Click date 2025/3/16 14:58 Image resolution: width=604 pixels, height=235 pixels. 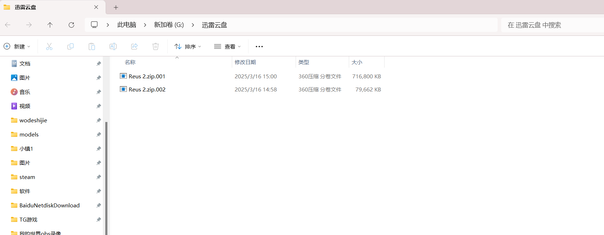pos(256,89)
